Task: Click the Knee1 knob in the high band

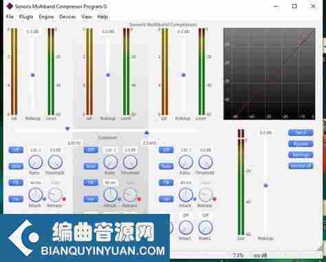Action: click(x=186, y=228)
